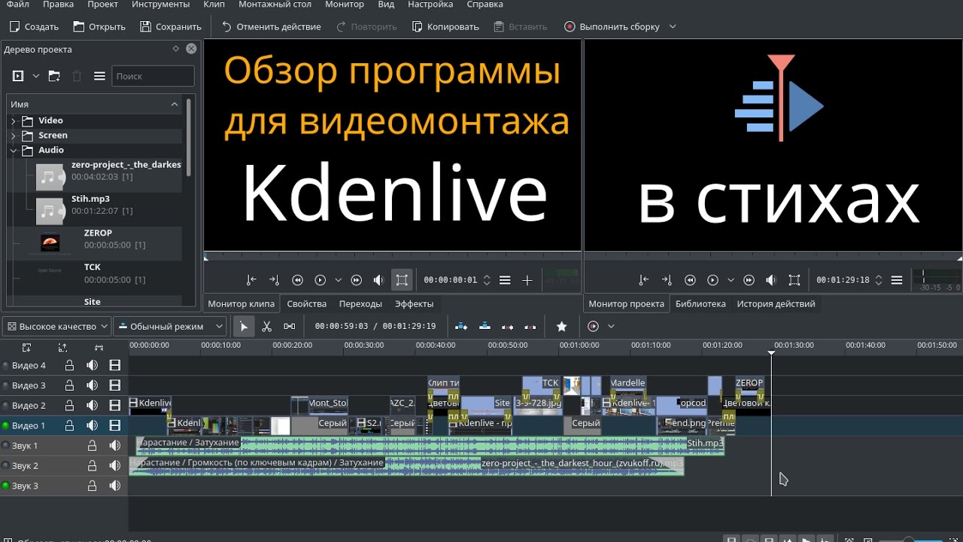Viewport: 963px width, 542px height.
Task: Set zone in point in project monitor
Action: tap(643, 280)
